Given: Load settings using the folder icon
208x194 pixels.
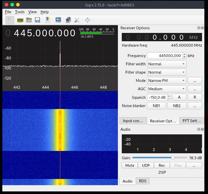Looking at the screenshot, I should [x=29, y=20].
